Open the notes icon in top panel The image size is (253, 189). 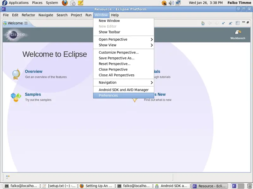coord(81,3)
